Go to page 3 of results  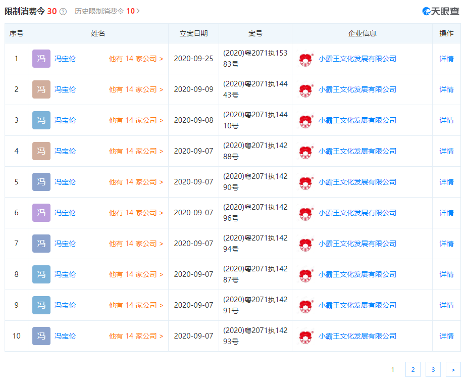[433, 370]
